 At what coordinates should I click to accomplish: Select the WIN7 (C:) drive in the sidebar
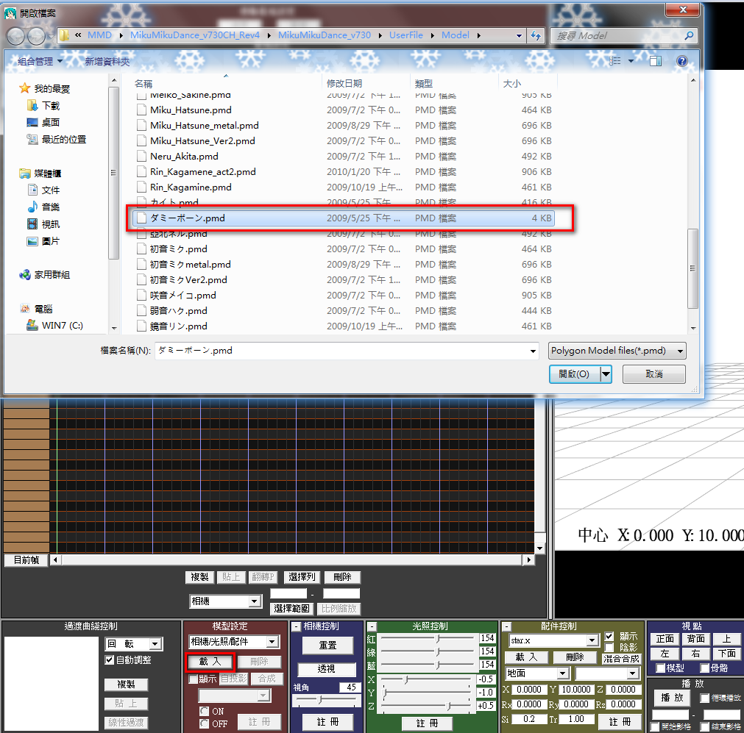pyautogui.click(x=54, y=326)
